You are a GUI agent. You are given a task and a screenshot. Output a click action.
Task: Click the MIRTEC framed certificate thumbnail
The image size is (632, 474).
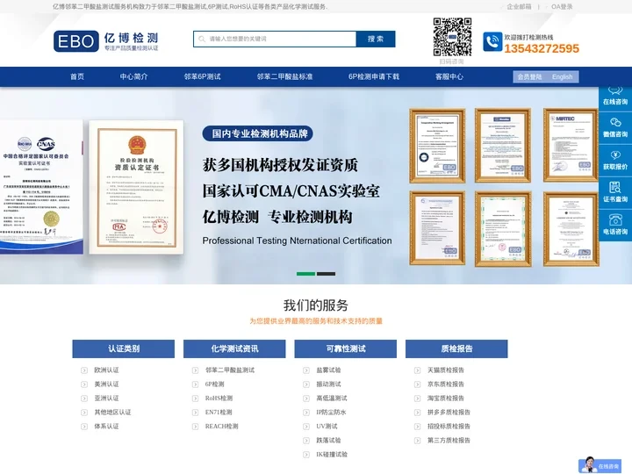coord(571,146)
